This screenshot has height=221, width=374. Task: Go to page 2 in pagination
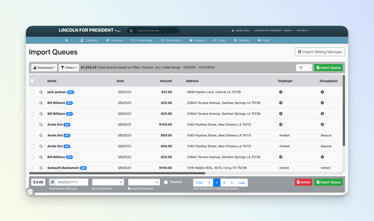(x=224, y=182)
